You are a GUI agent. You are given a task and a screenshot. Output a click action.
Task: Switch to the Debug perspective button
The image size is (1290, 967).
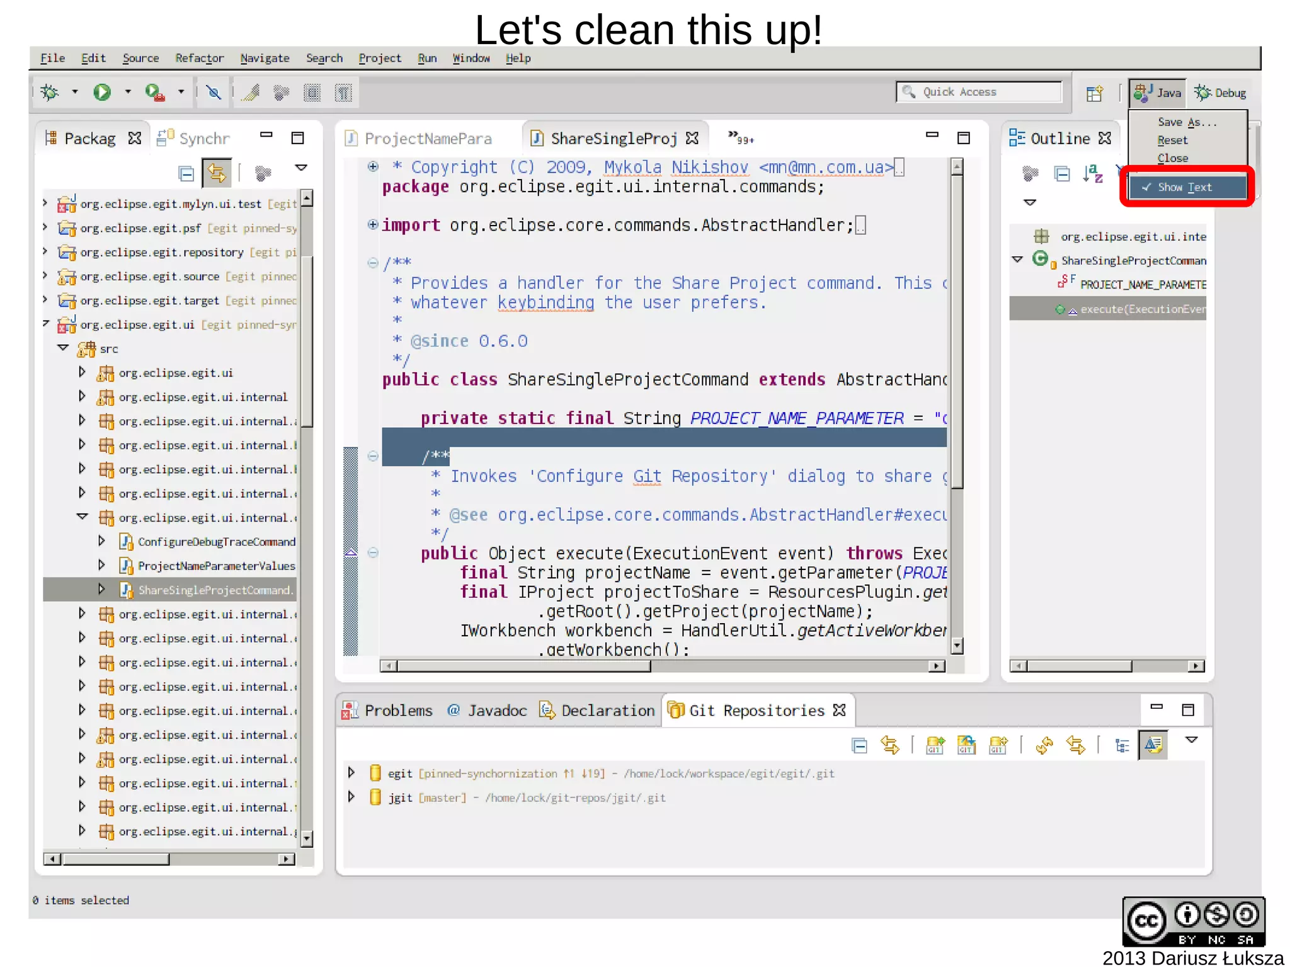pos(1221,93)
